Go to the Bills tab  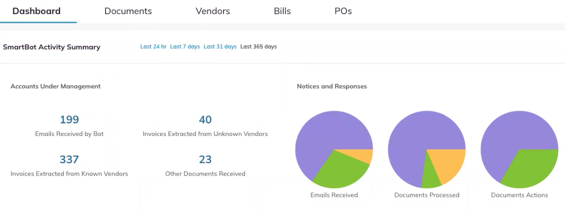pyautogui.click(x=282, y=11)
